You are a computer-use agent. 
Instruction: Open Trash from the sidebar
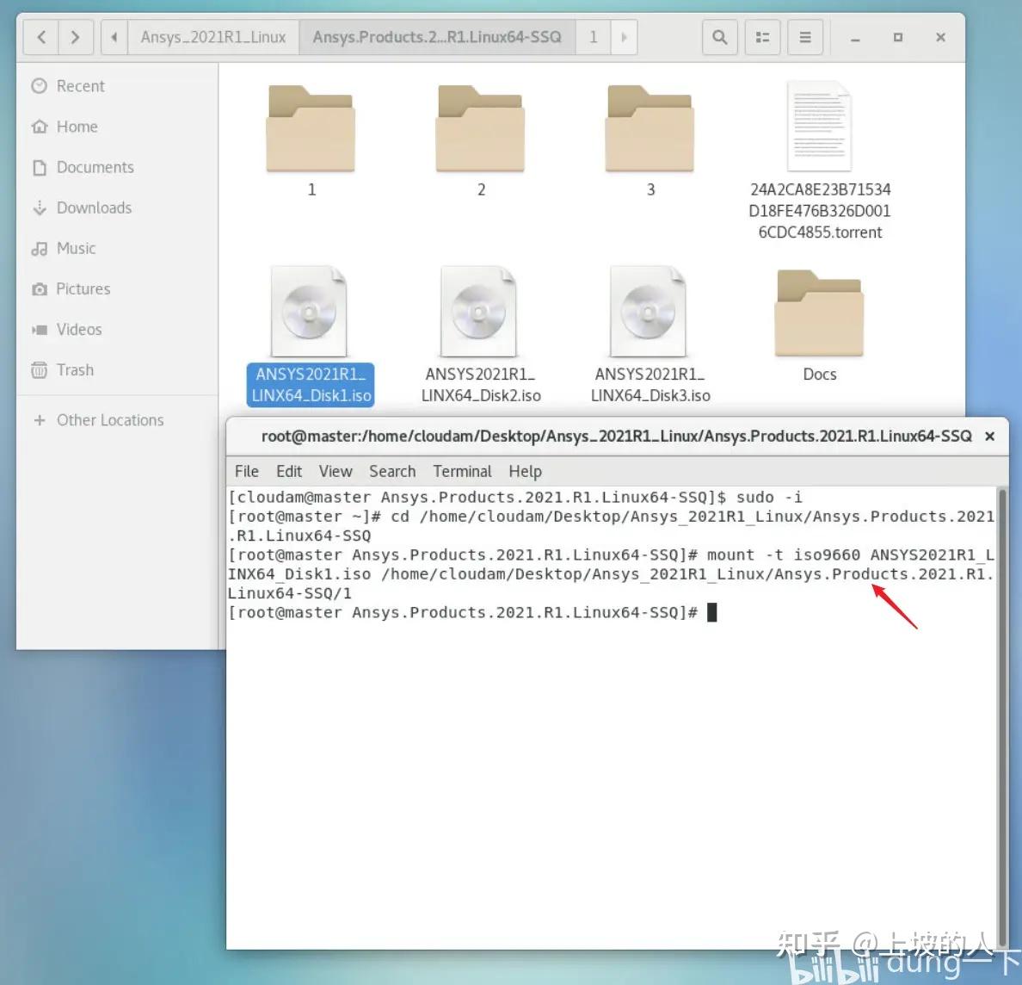point(75,370)
